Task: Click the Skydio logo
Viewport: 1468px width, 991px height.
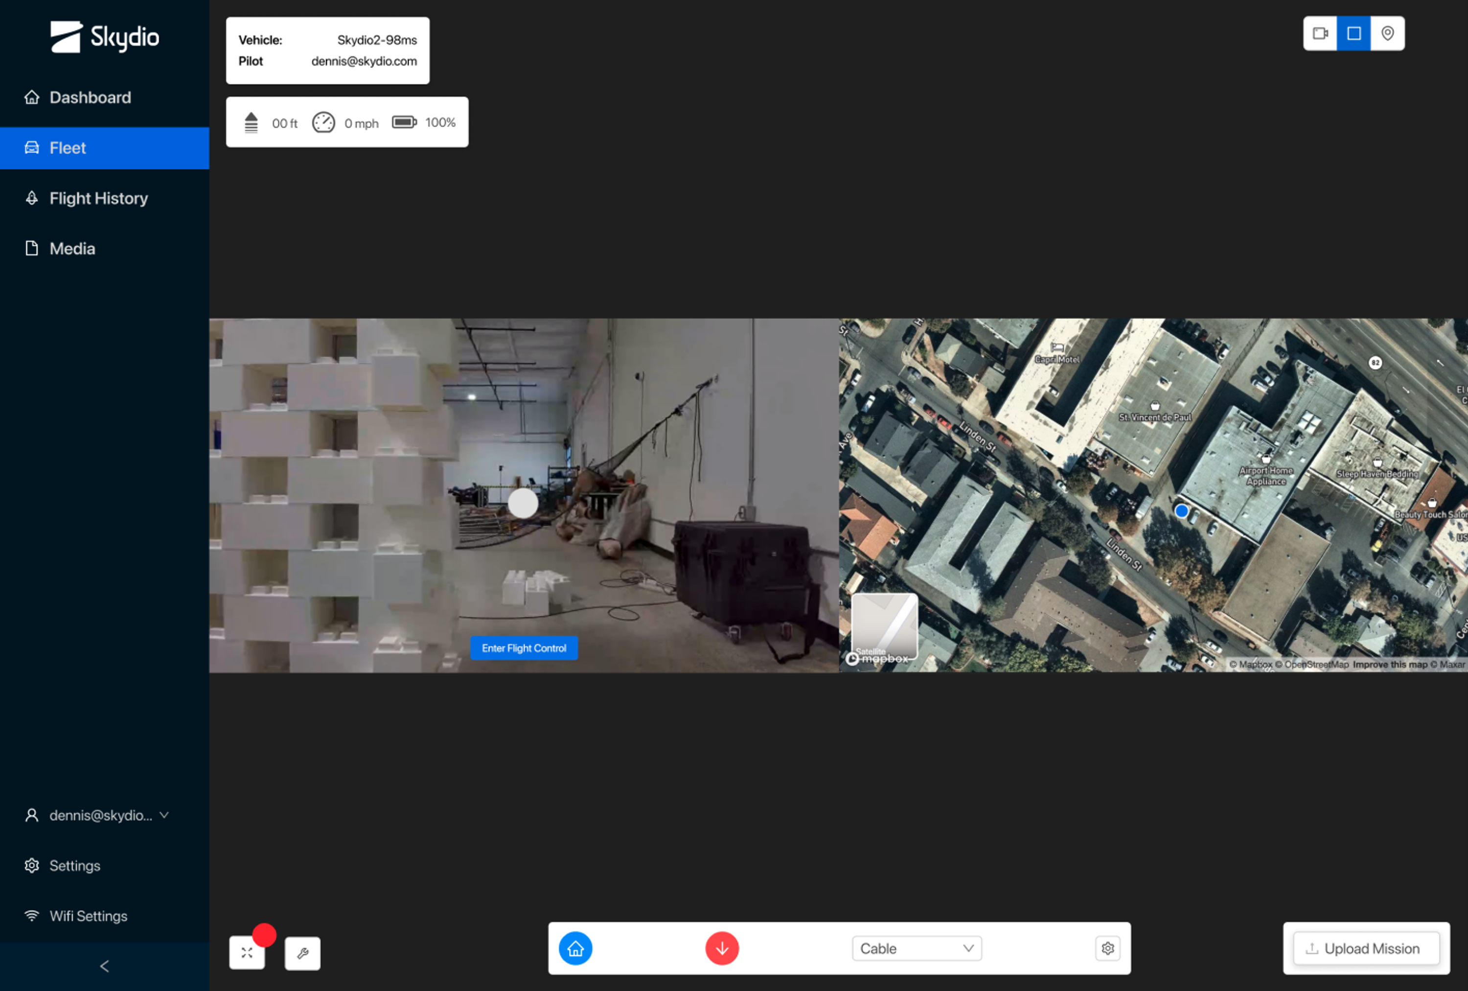Action: pos(104,37)
